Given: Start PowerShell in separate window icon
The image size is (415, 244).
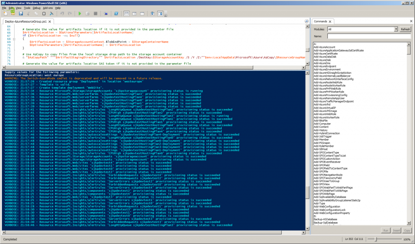Looking at the screenshot, I should pyautogui.click(x=116, y=13).
